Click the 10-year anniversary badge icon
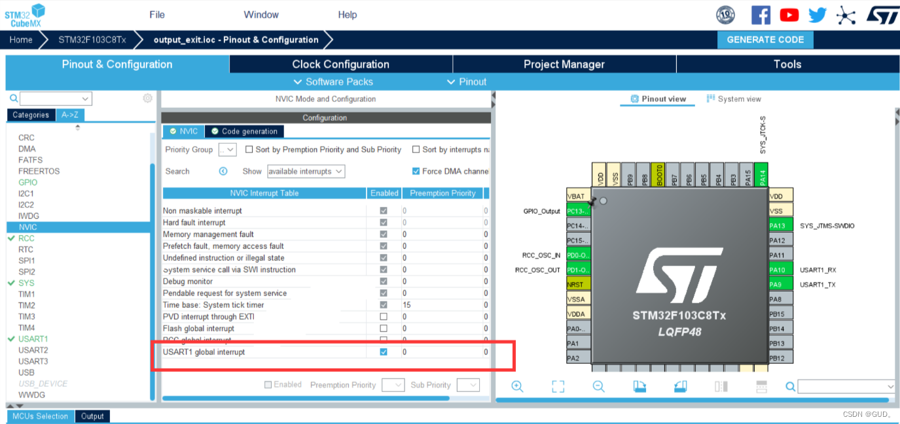 click(x=726, y=14)
